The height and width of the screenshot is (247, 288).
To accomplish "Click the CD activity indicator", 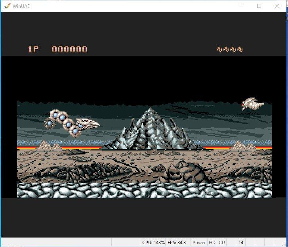I will pyautogui.click(x=222, y=242).
